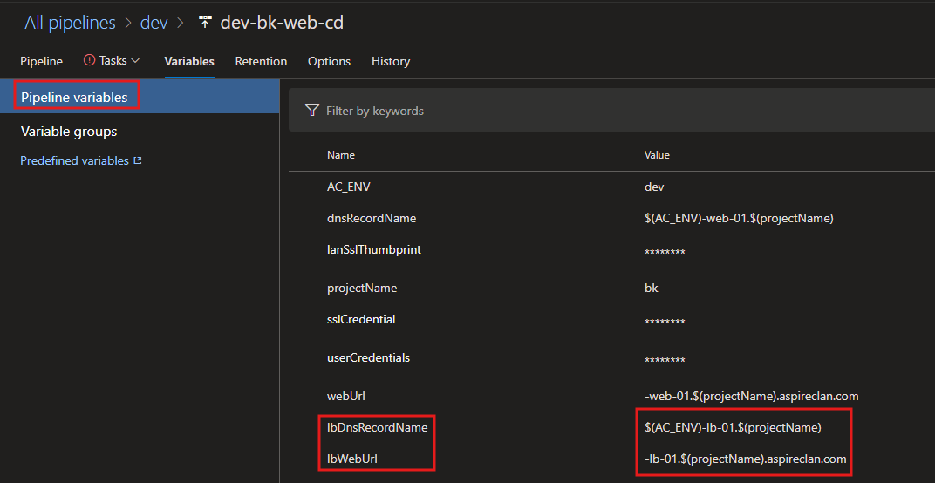Image resolution: width=935 pixels, height=483 pixels.
Task: Select the Variables tab
Action: [189, 61]
